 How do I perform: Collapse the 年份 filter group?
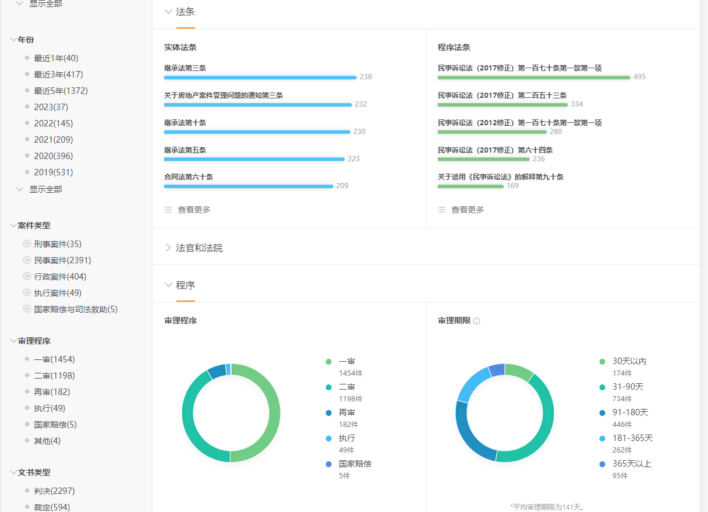coord(13,40)
